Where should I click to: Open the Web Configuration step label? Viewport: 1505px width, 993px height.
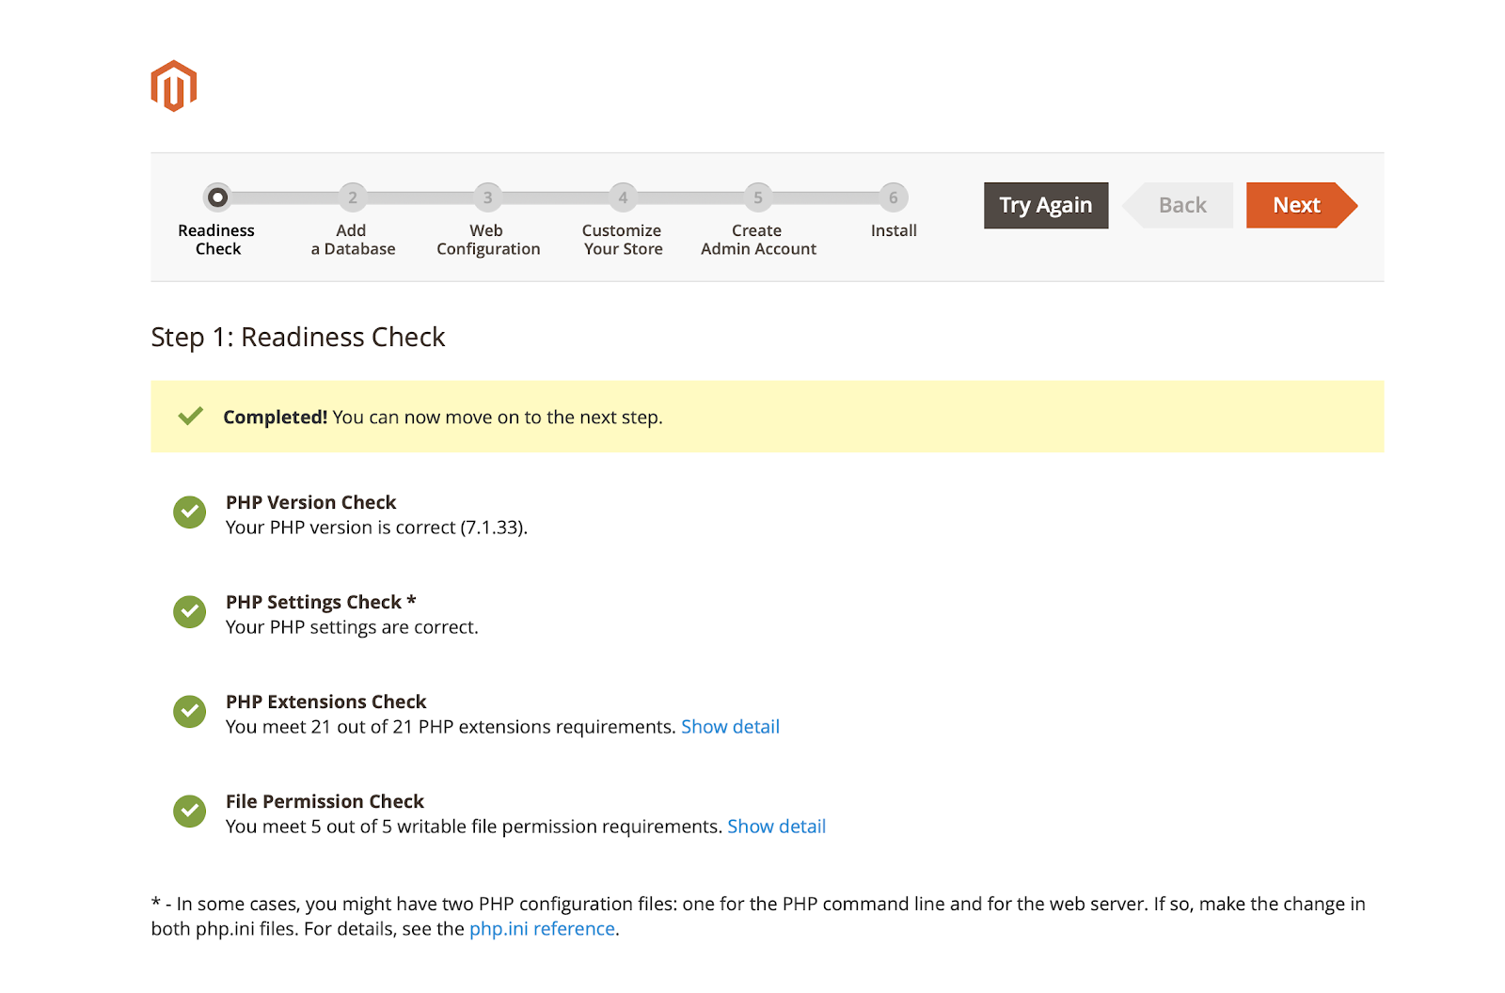(488, 240)
